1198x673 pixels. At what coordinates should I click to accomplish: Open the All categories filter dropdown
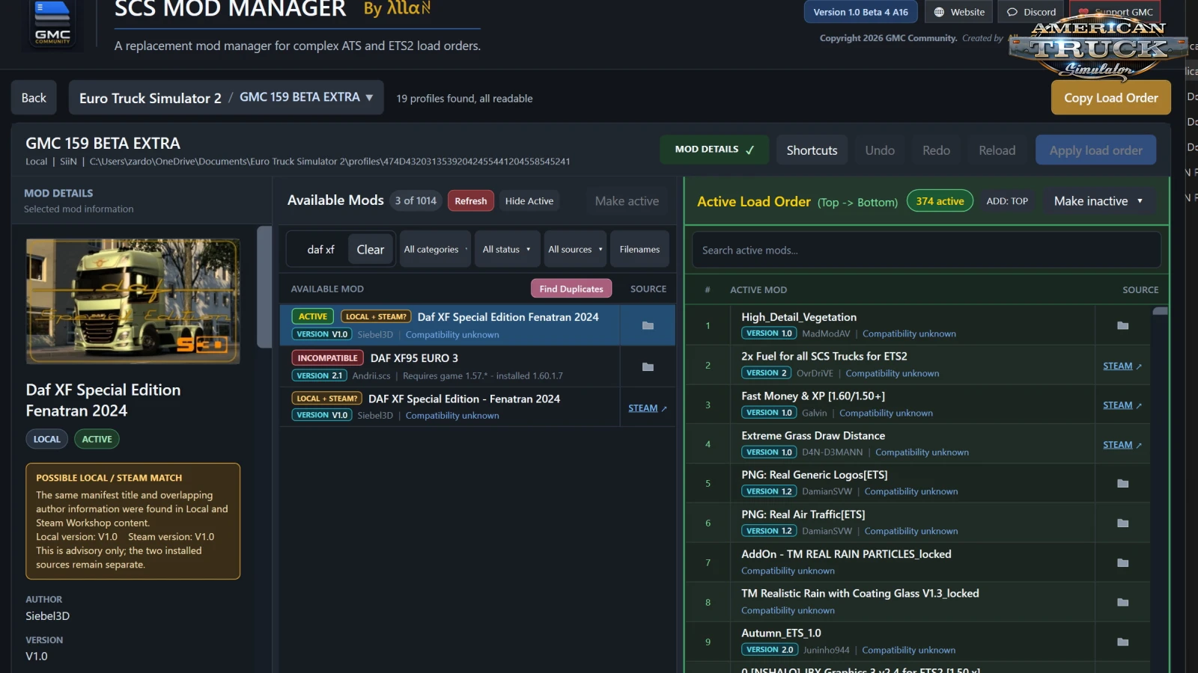click(x=435, y=249)
